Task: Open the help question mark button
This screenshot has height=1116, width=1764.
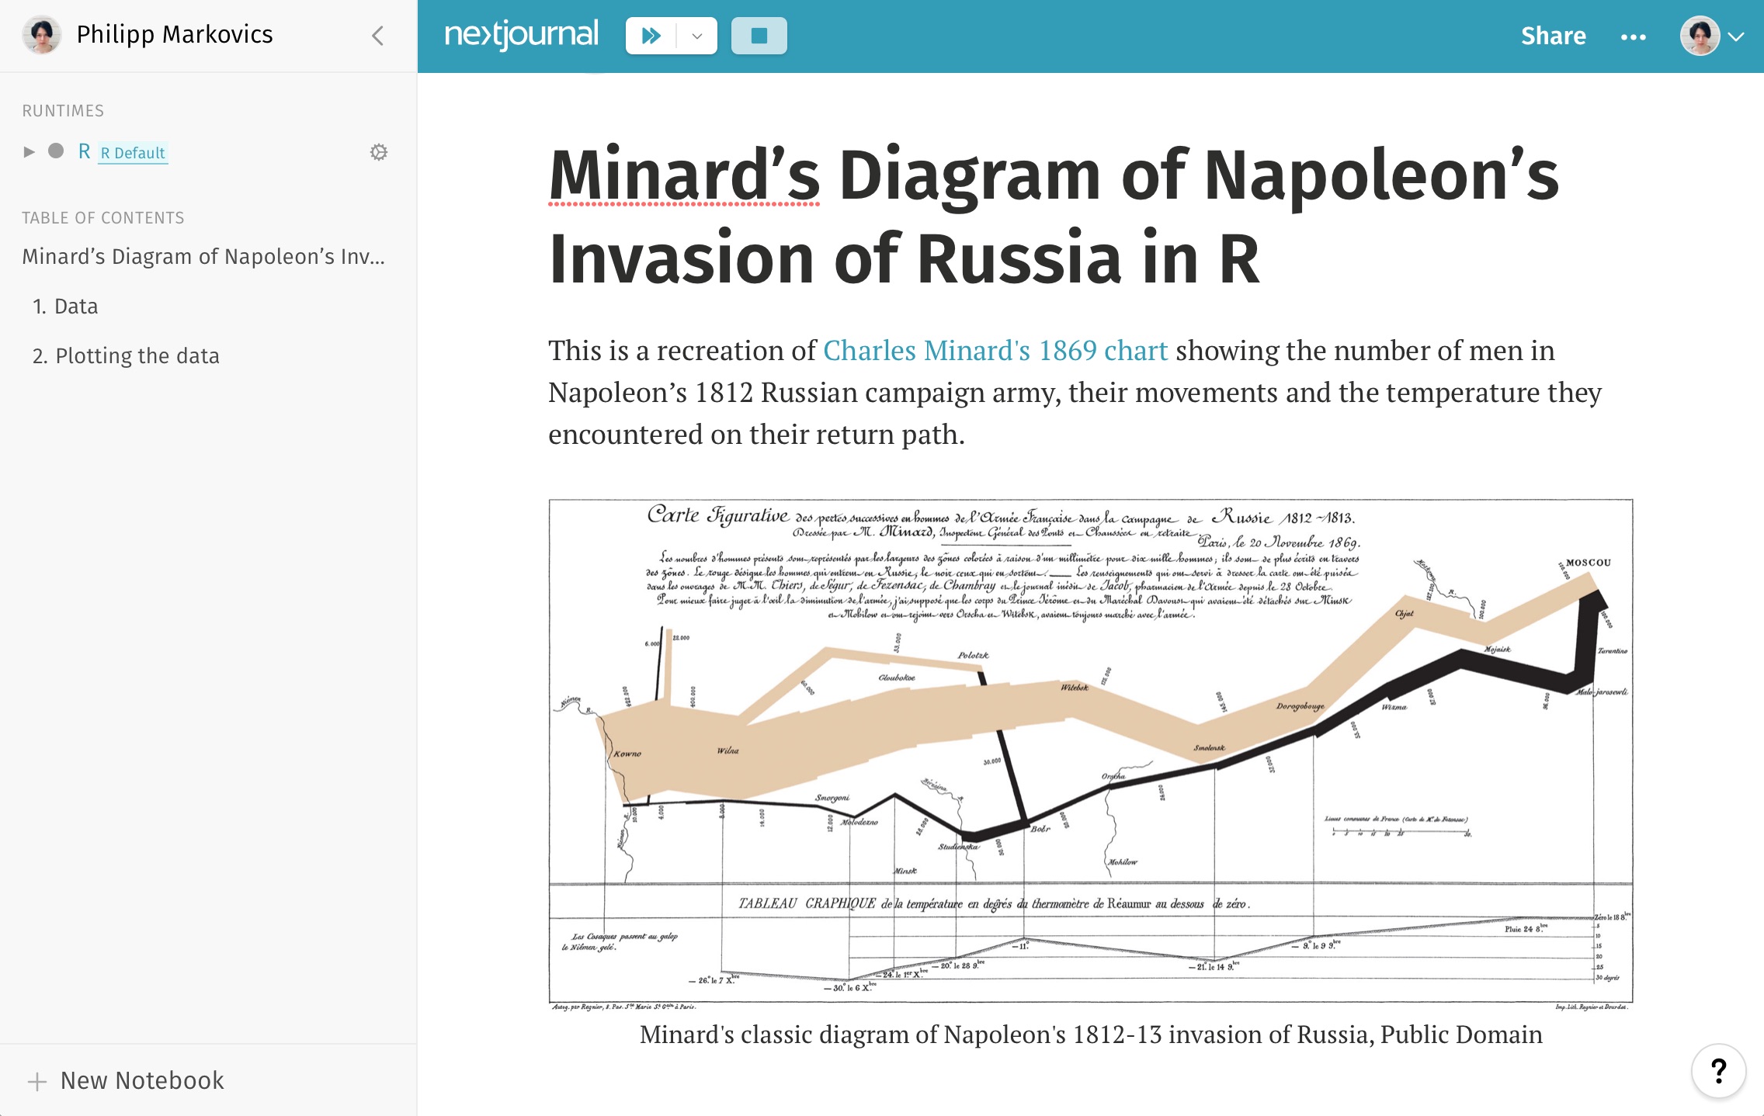Action: (1718, 1071)
